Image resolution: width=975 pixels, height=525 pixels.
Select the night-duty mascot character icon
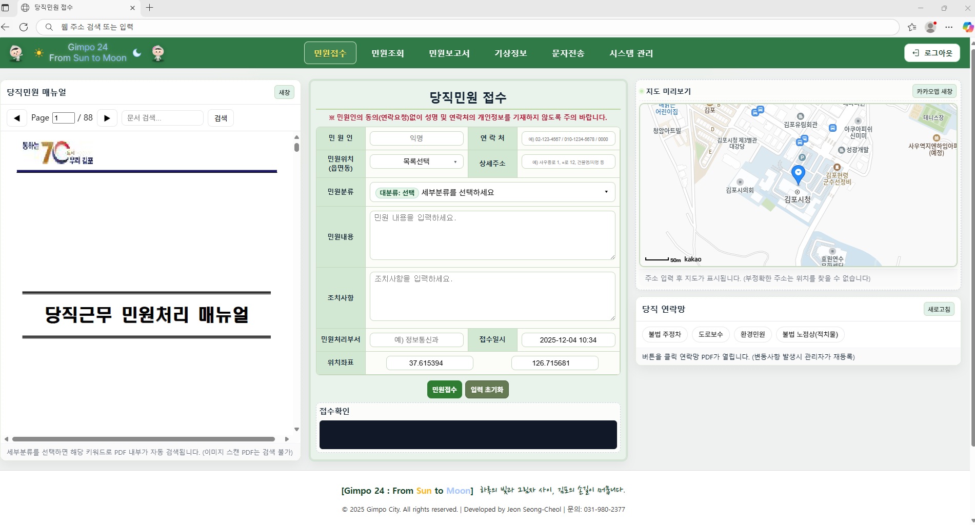158,53
